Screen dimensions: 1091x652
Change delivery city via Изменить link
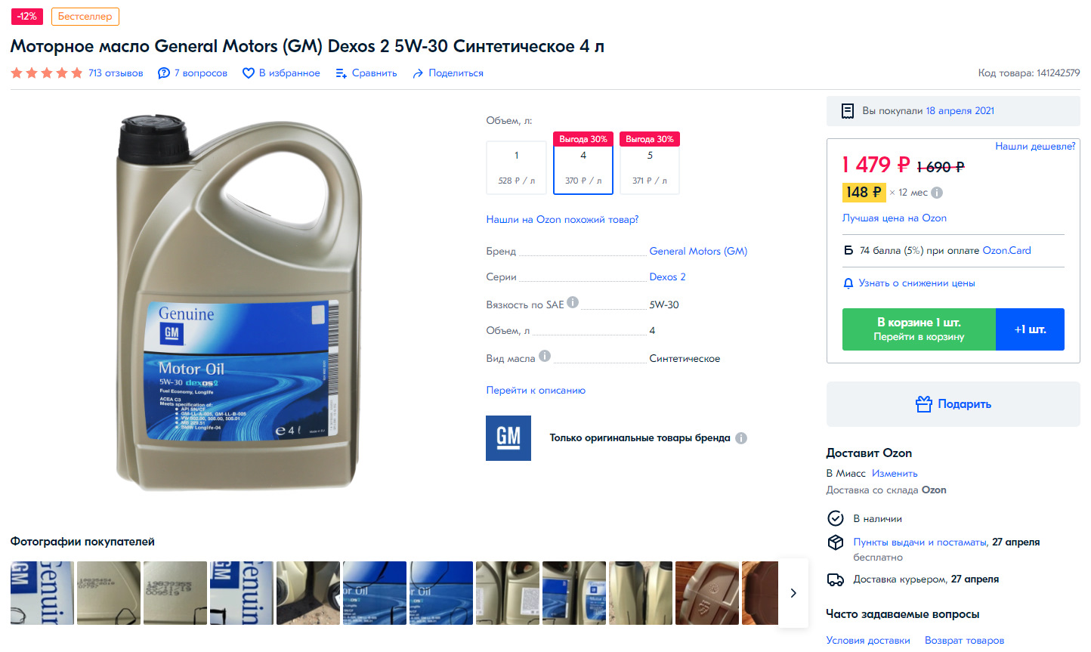tap(895, 474)
